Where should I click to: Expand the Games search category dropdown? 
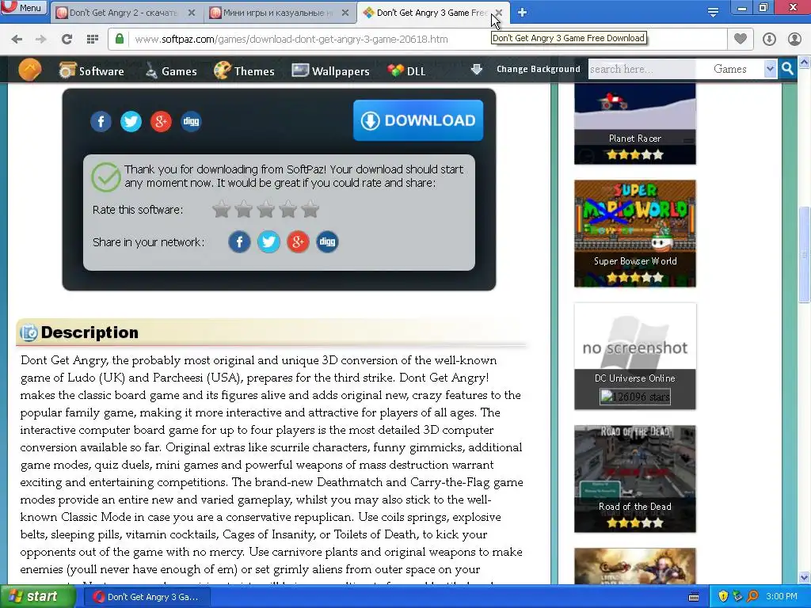[770, 69]
